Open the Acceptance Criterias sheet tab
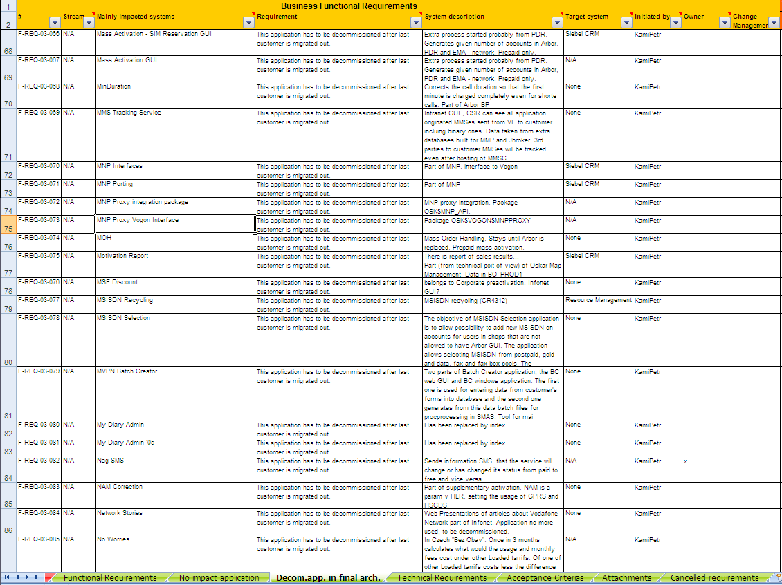 545,578
